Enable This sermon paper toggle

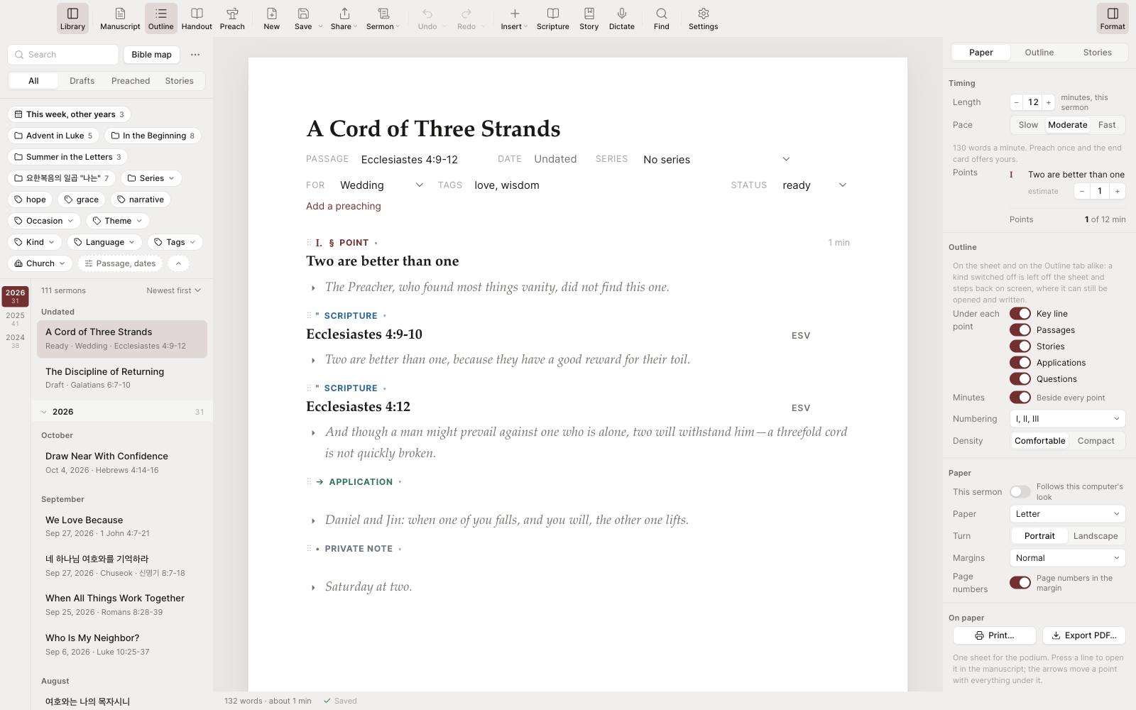(x=1020, y=492)
